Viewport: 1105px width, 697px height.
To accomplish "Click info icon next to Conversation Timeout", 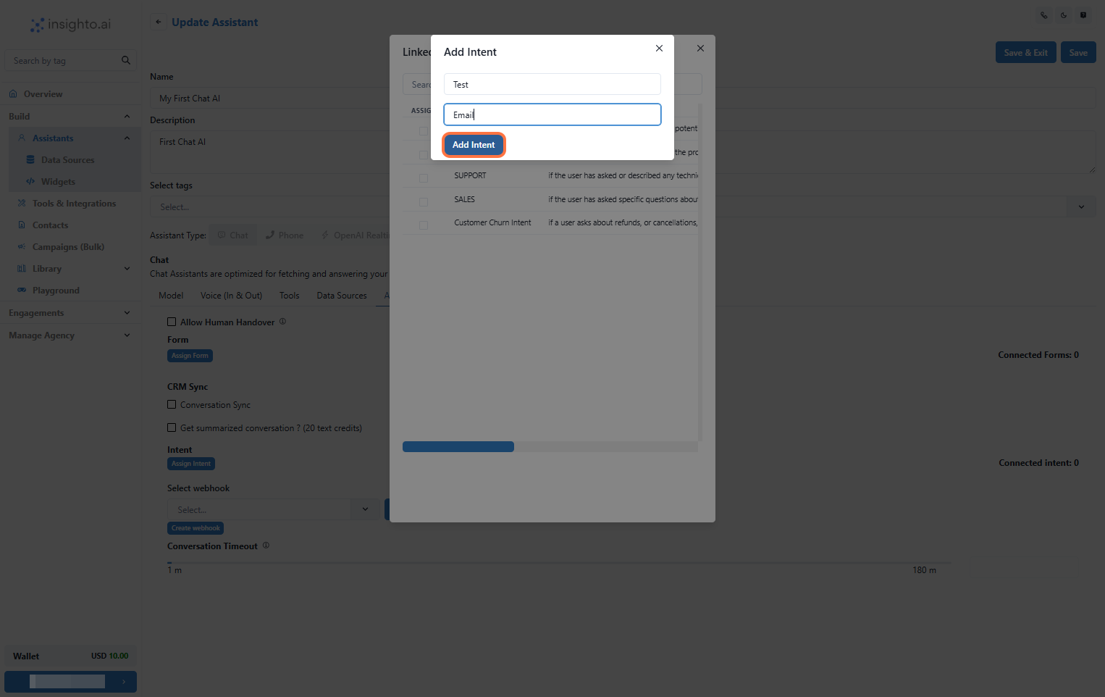I will click(266, 546).
